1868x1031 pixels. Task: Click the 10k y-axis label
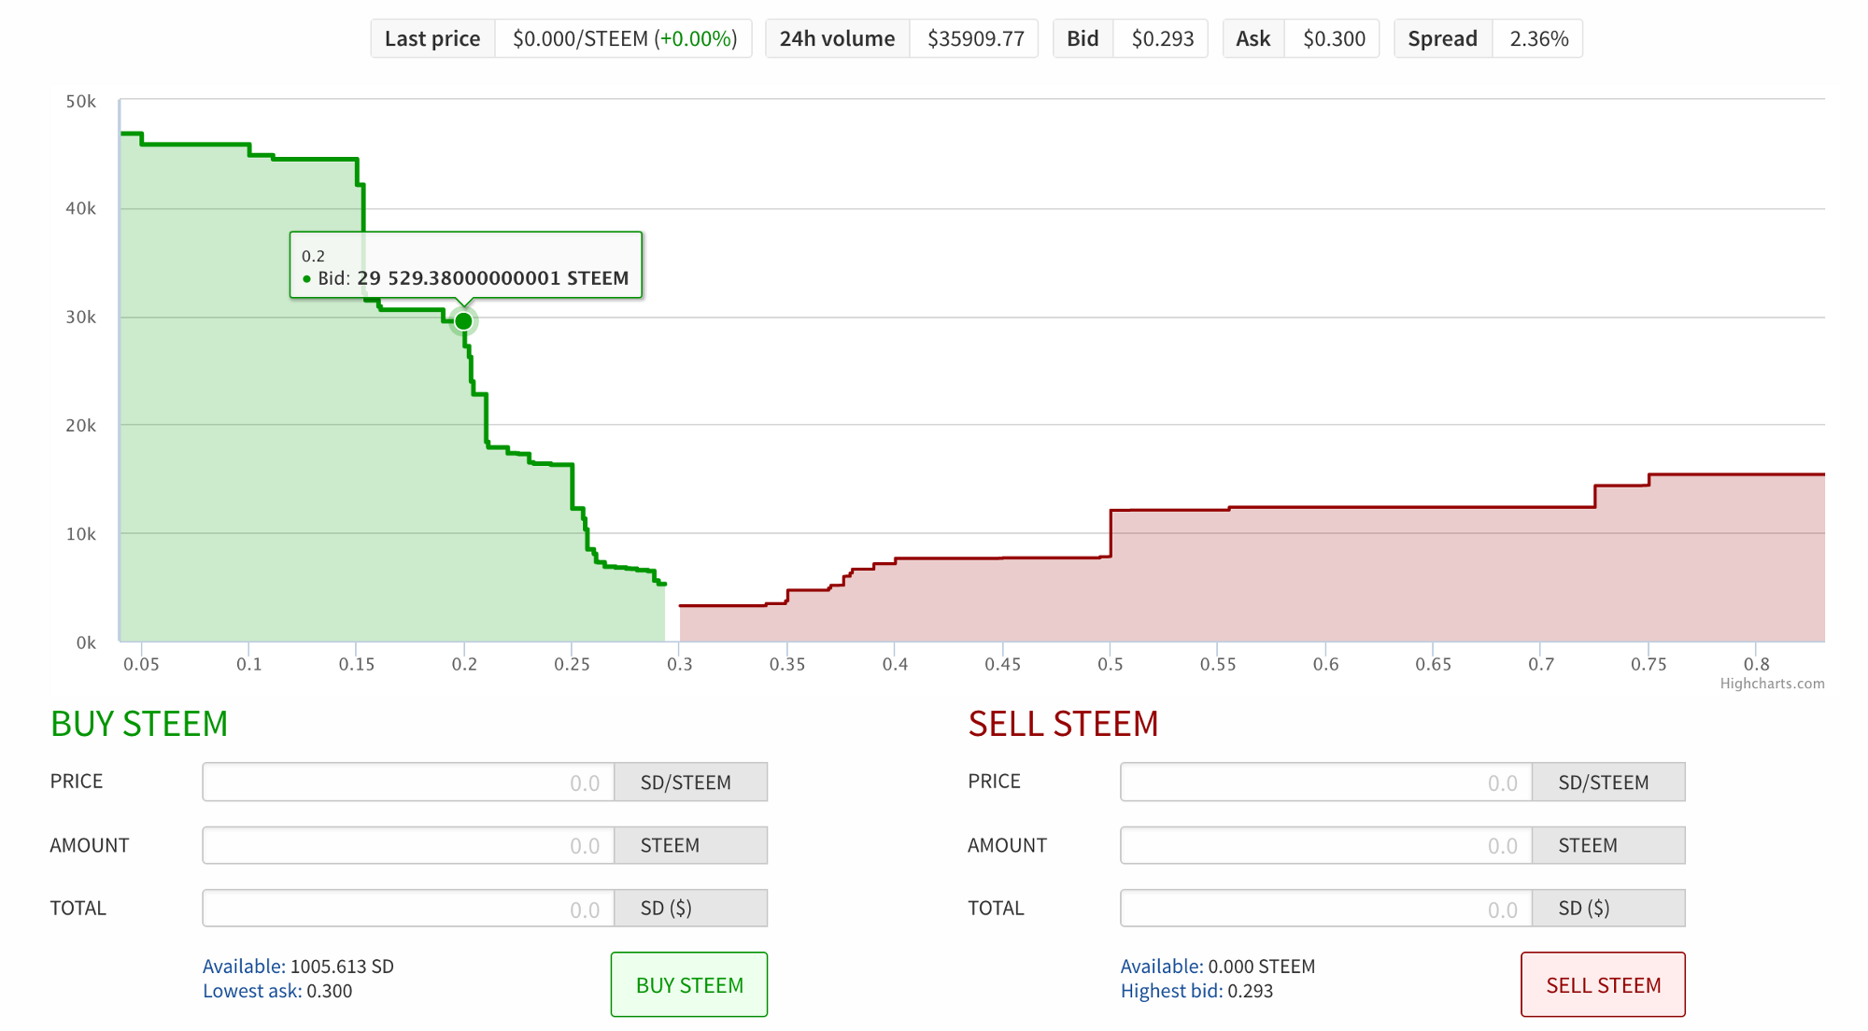pos(80,533)
